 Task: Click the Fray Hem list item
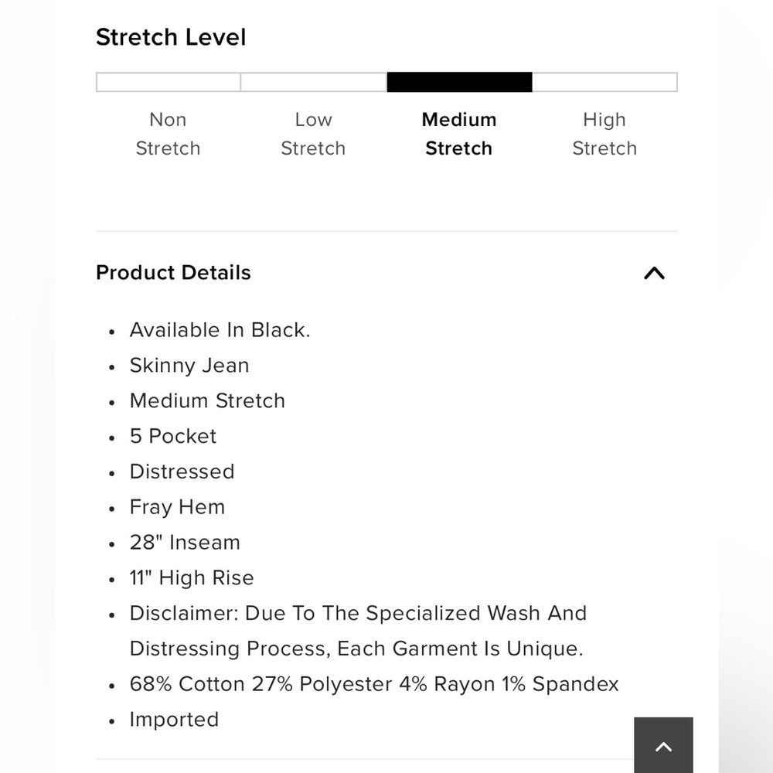[x=177, y=507]
